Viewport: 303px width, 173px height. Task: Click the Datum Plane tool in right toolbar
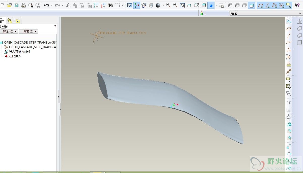point(289,29)
